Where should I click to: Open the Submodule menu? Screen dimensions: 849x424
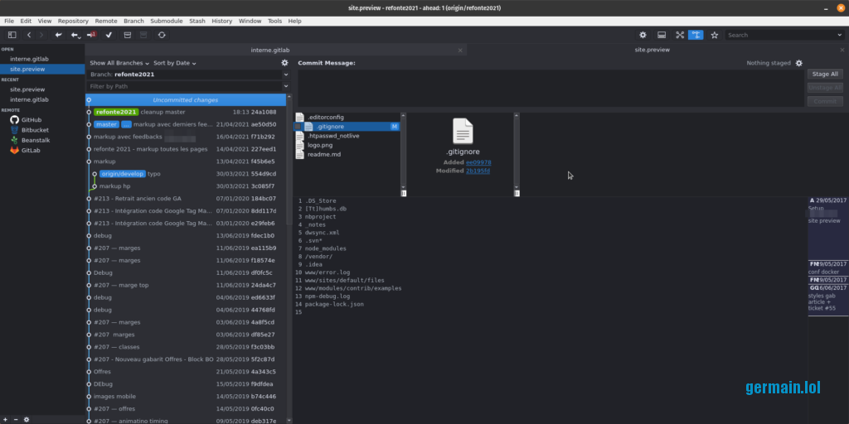click(166, 21)
